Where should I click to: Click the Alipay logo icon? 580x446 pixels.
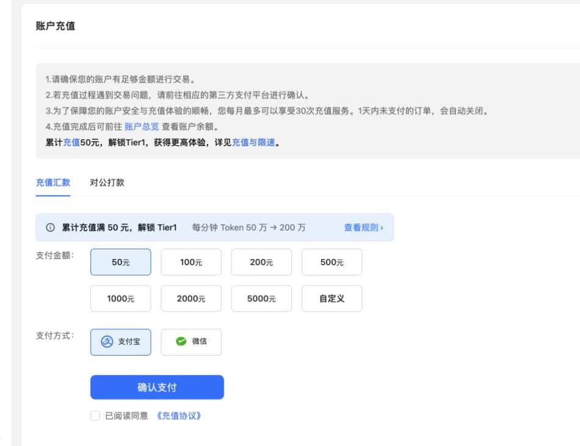click(x=107, y=342)
